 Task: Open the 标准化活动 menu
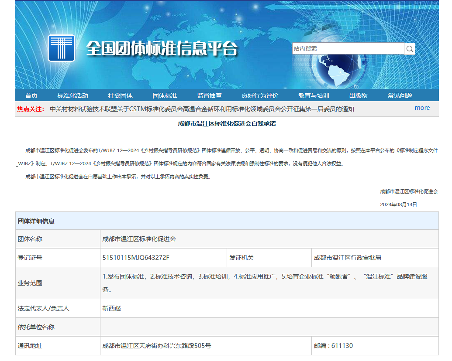point(72,95)
